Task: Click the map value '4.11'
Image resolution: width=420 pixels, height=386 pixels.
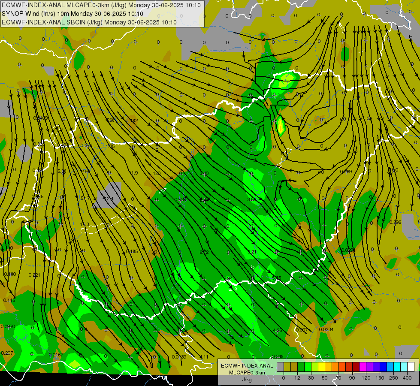Action: tap(204, 357)
